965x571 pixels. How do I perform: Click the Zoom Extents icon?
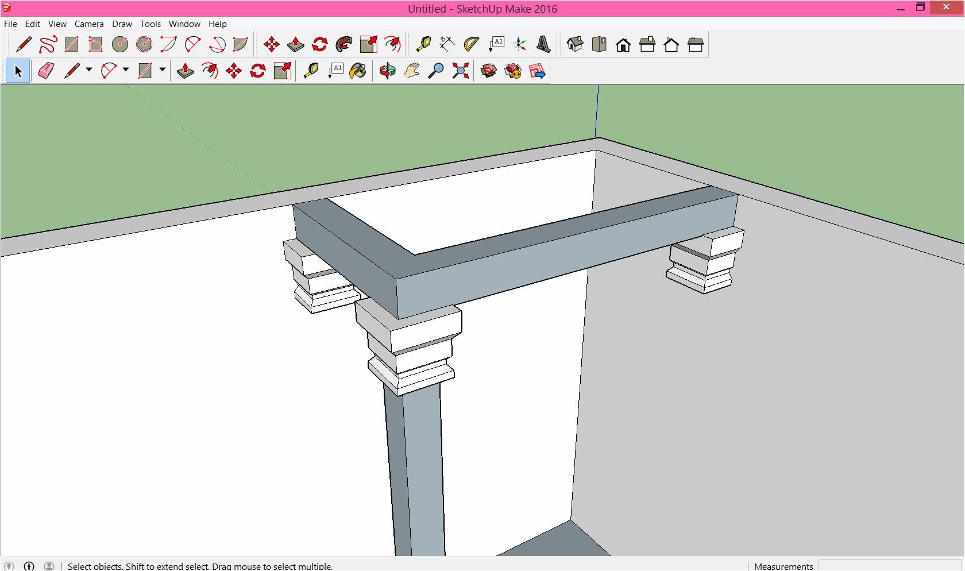point(460,71)
